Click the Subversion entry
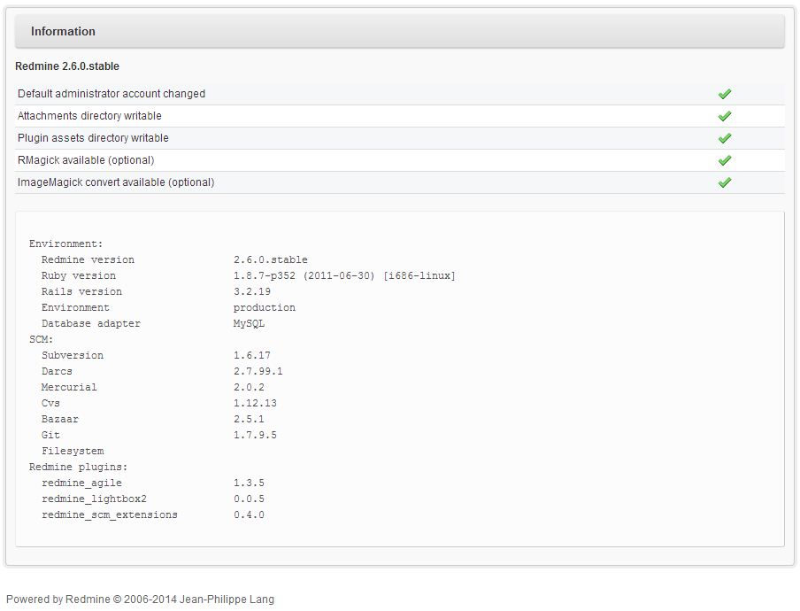Image resolution: width=800 pixels, height=611 pixels. [73, 355]
